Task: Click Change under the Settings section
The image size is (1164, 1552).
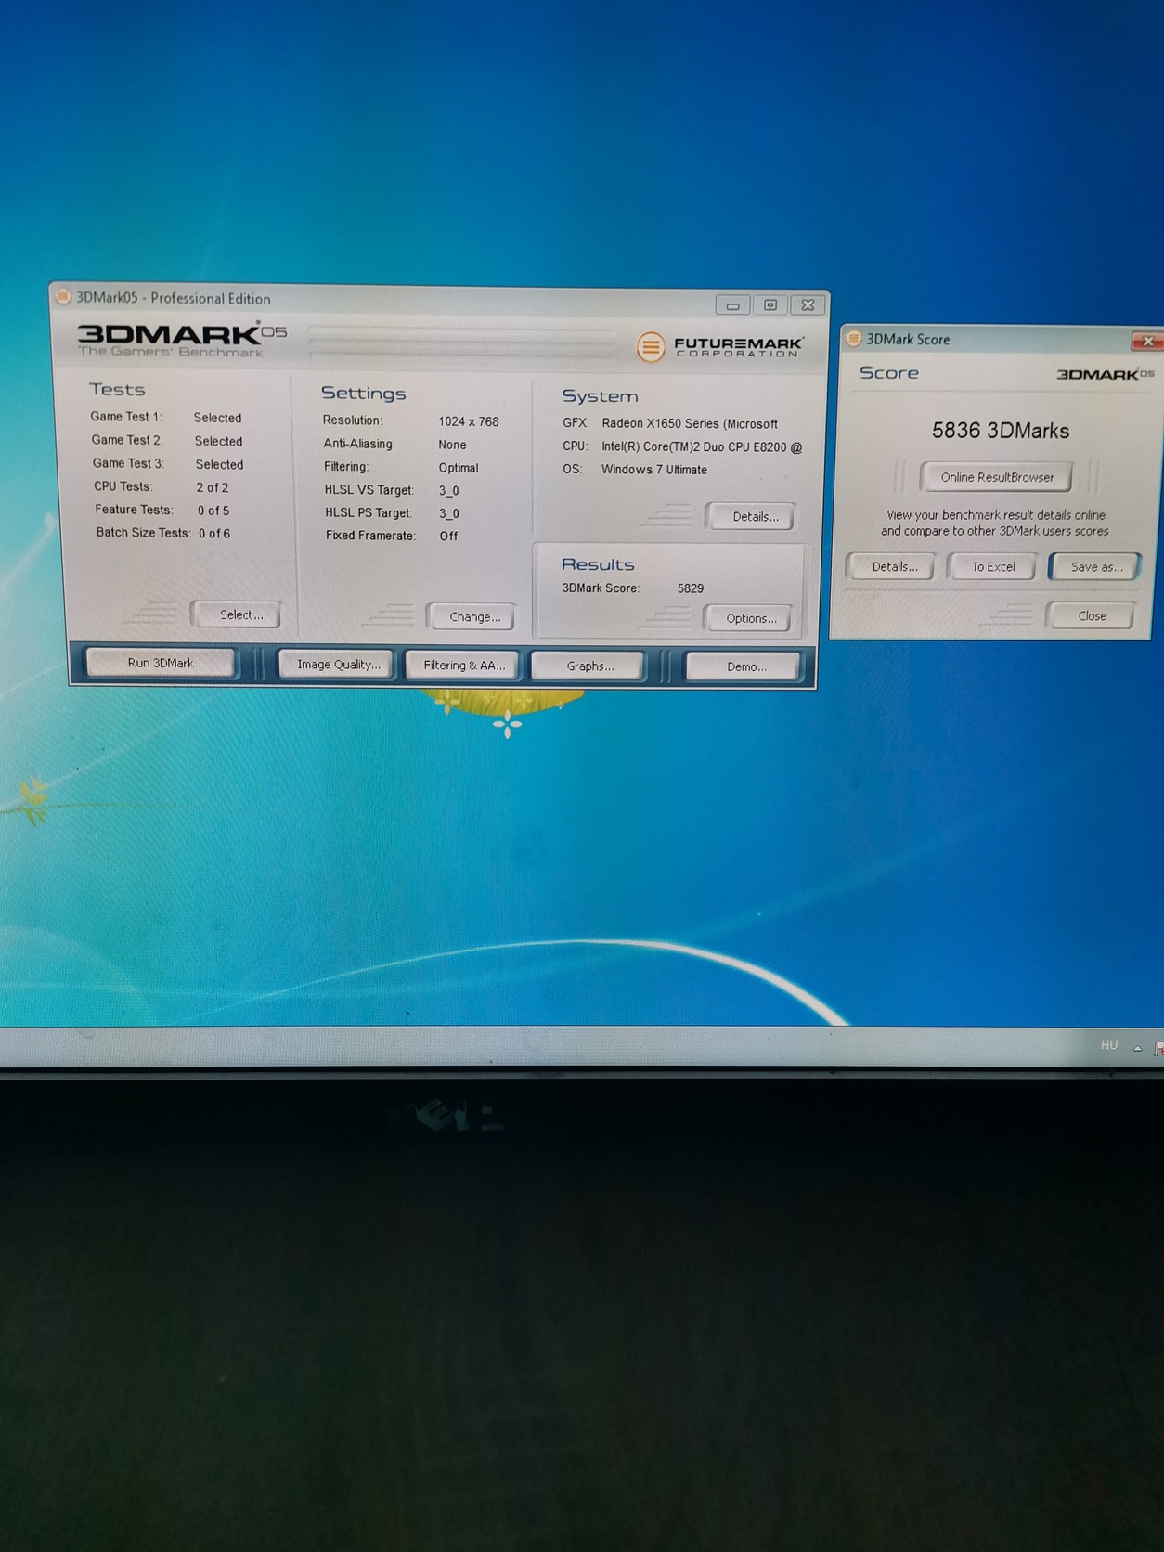Action: click(474, 616)
